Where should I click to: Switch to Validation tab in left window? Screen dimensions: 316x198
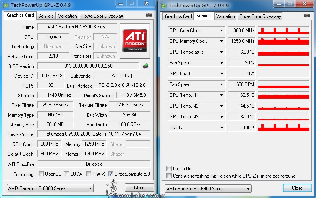(67, 16)
